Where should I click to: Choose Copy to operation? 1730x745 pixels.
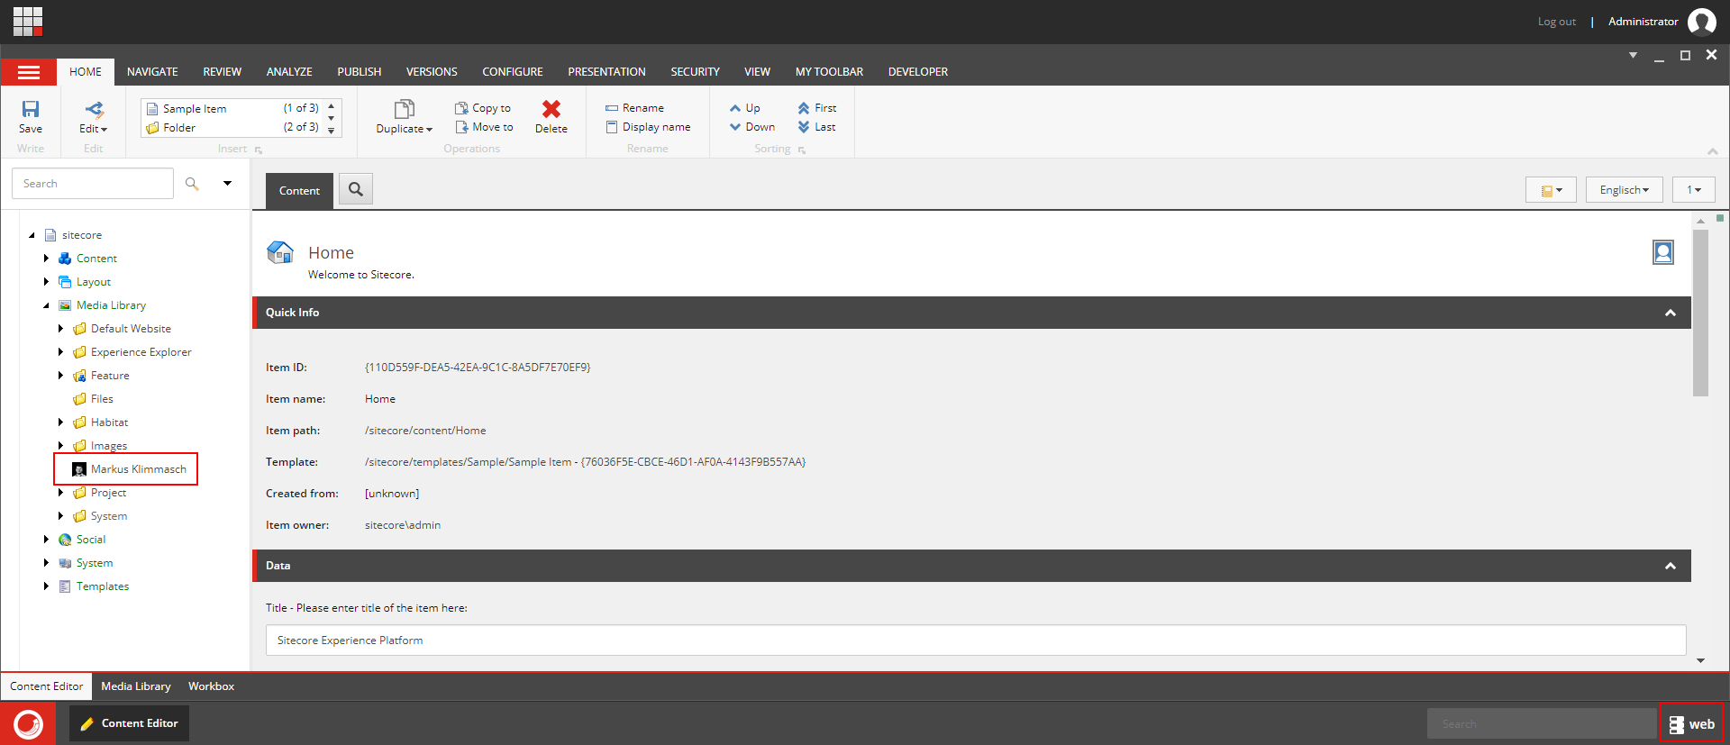pyautogui.click(x=483, y=108)
